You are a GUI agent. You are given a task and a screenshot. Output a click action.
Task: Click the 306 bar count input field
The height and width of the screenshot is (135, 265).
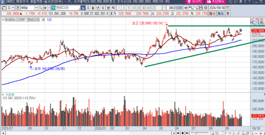(170, 8)
